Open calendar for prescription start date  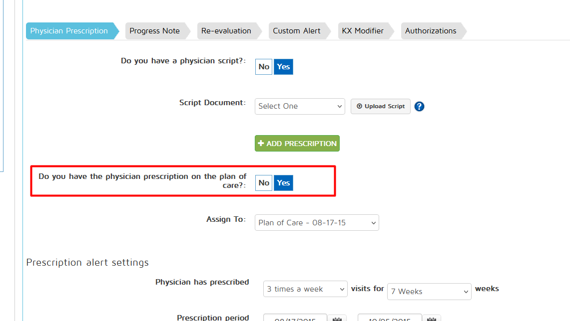pyautogui.click(x=337, y=319)
